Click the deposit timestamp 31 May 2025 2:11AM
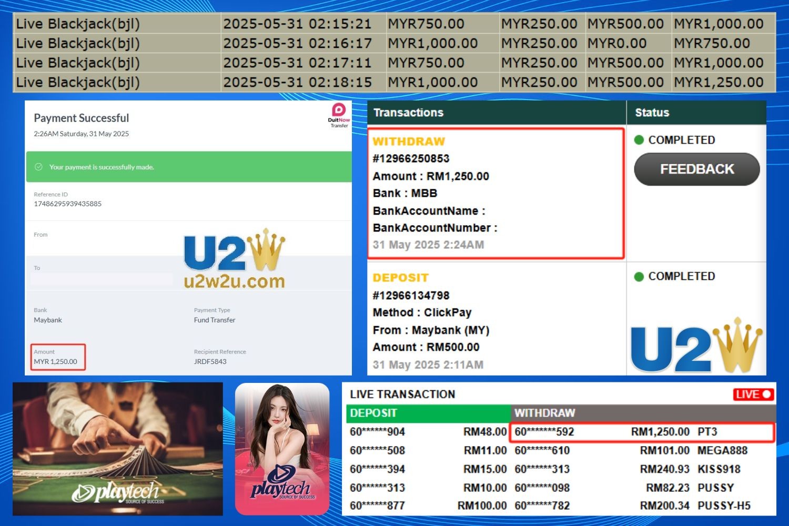The width and height of the screenshot is (789, 526). click(x=428, y=365)
